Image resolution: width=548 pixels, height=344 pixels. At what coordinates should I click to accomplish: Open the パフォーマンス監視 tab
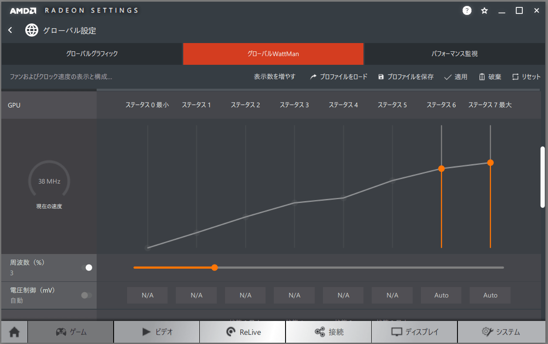coord(454,54)
